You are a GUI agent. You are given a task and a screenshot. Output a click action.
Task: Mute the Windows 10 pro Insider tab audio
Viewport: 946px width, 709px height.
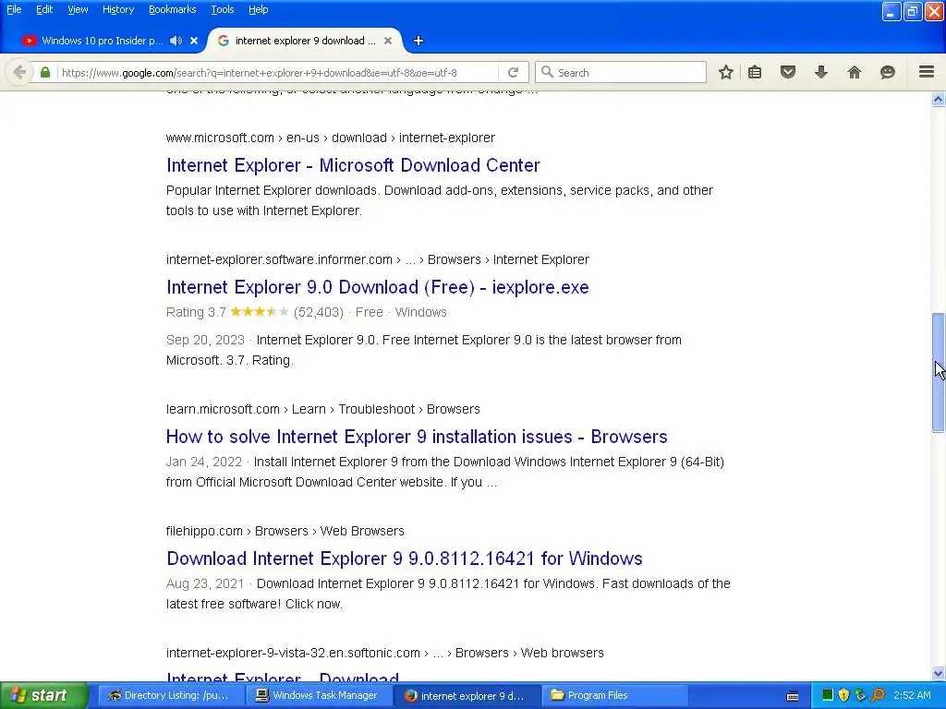[x=176, y=41]
